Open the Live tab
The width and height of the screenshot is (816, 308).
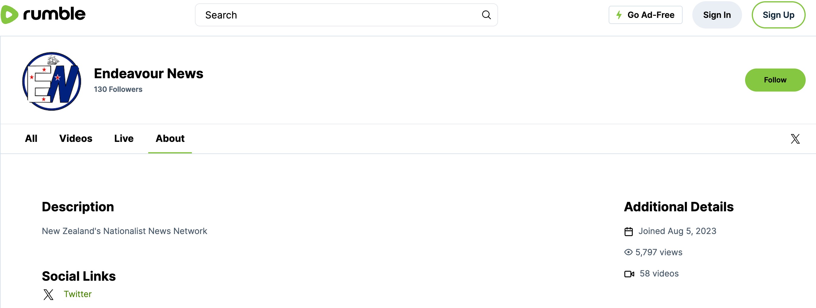(x=124, y=139)
